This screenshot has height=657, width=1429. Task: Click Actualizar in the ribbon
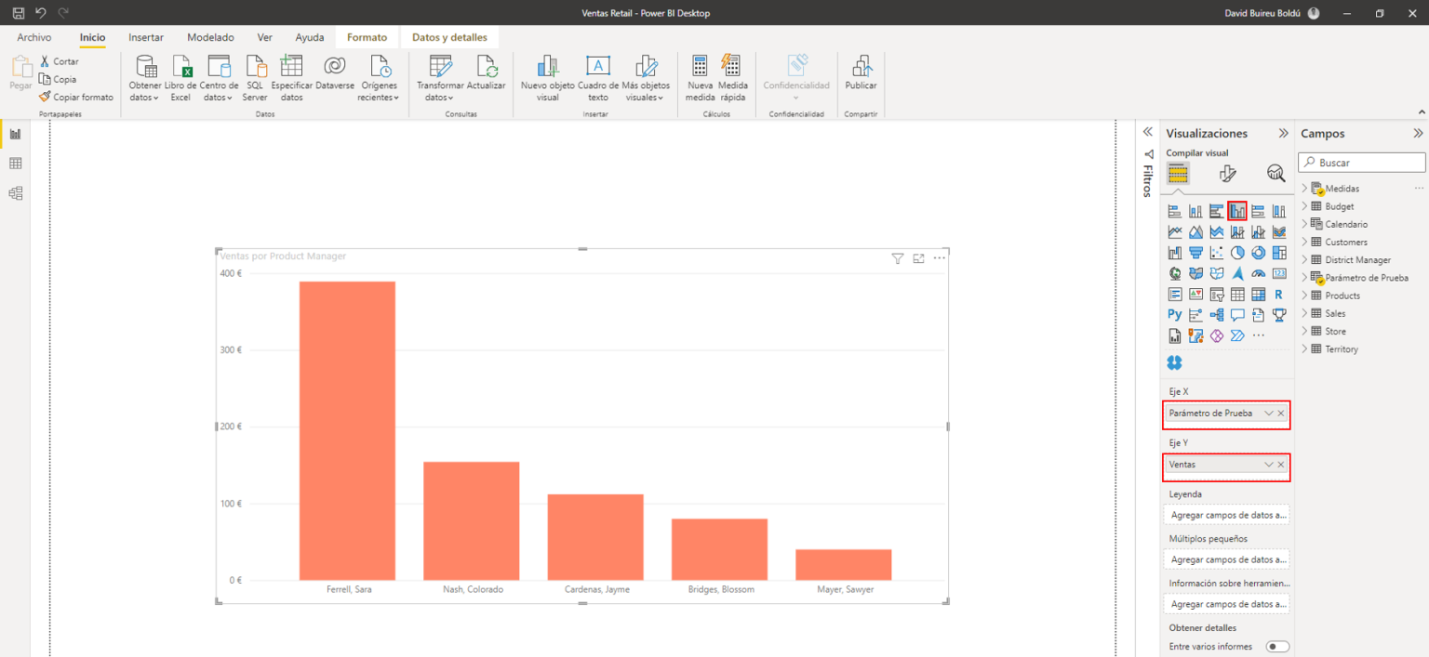point(487,73)
